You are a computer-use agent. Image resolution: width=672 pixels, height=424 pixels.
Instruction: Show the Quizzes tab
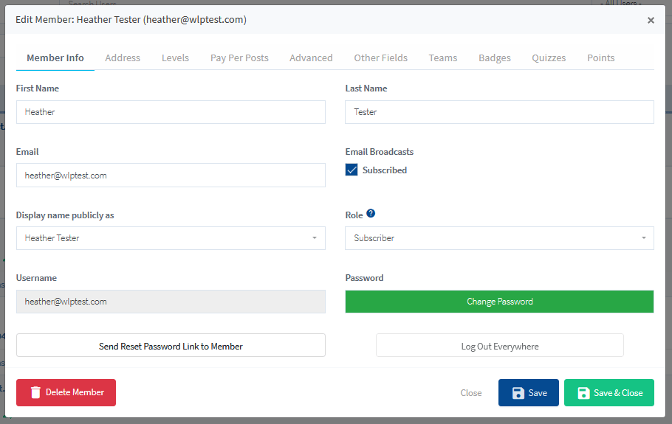pos(549,58)
